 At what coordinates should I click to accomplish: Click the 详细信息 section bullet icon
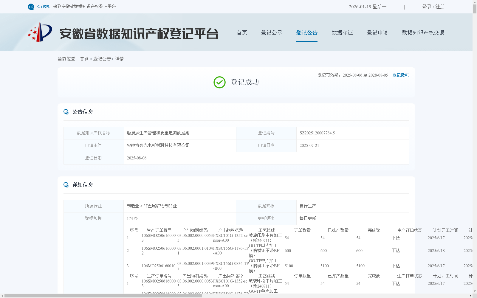[x=66, y=184]
